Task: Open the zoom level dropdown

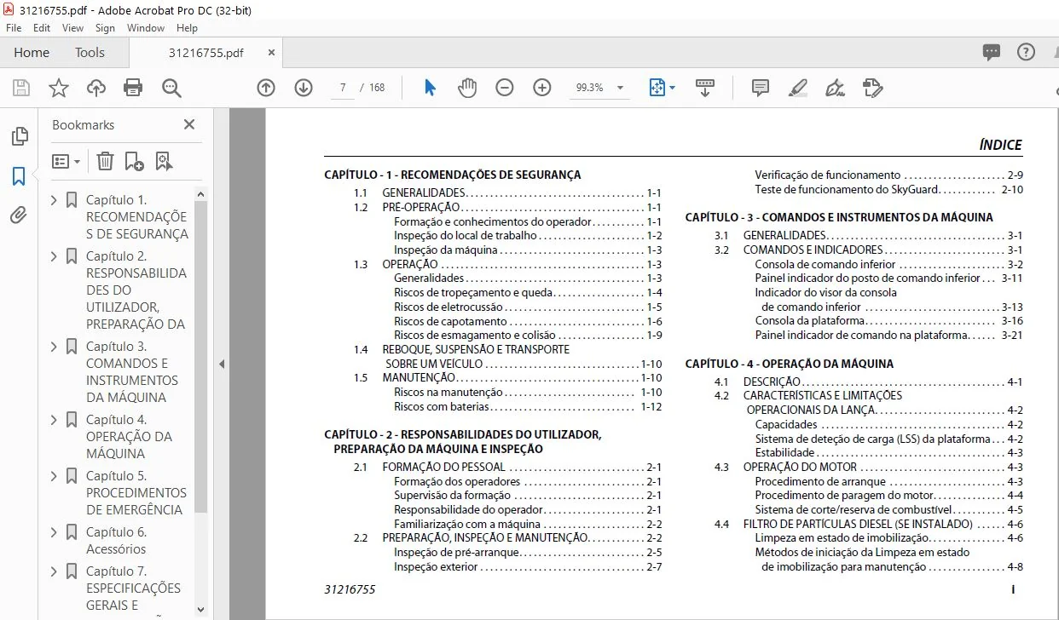Action: pos(621,88)
